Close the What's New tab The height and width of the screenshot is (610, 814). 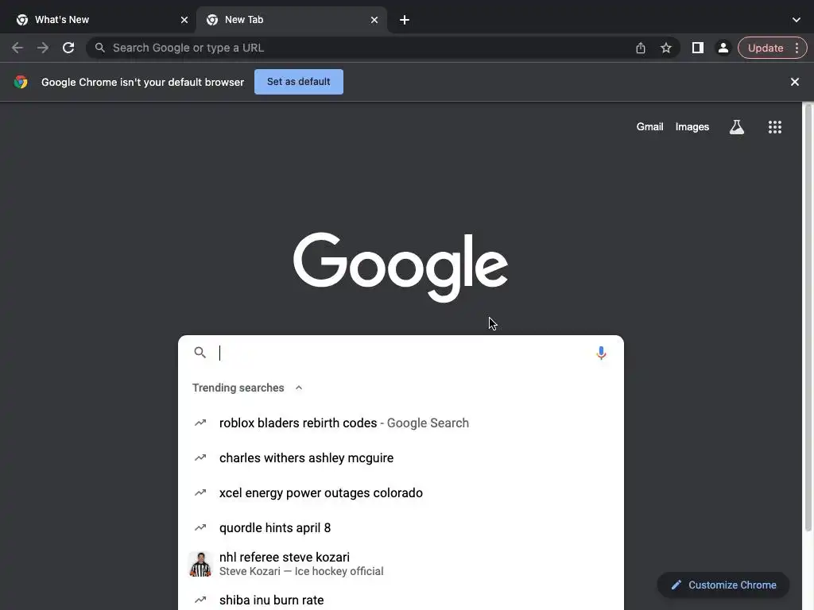(184, 20)
